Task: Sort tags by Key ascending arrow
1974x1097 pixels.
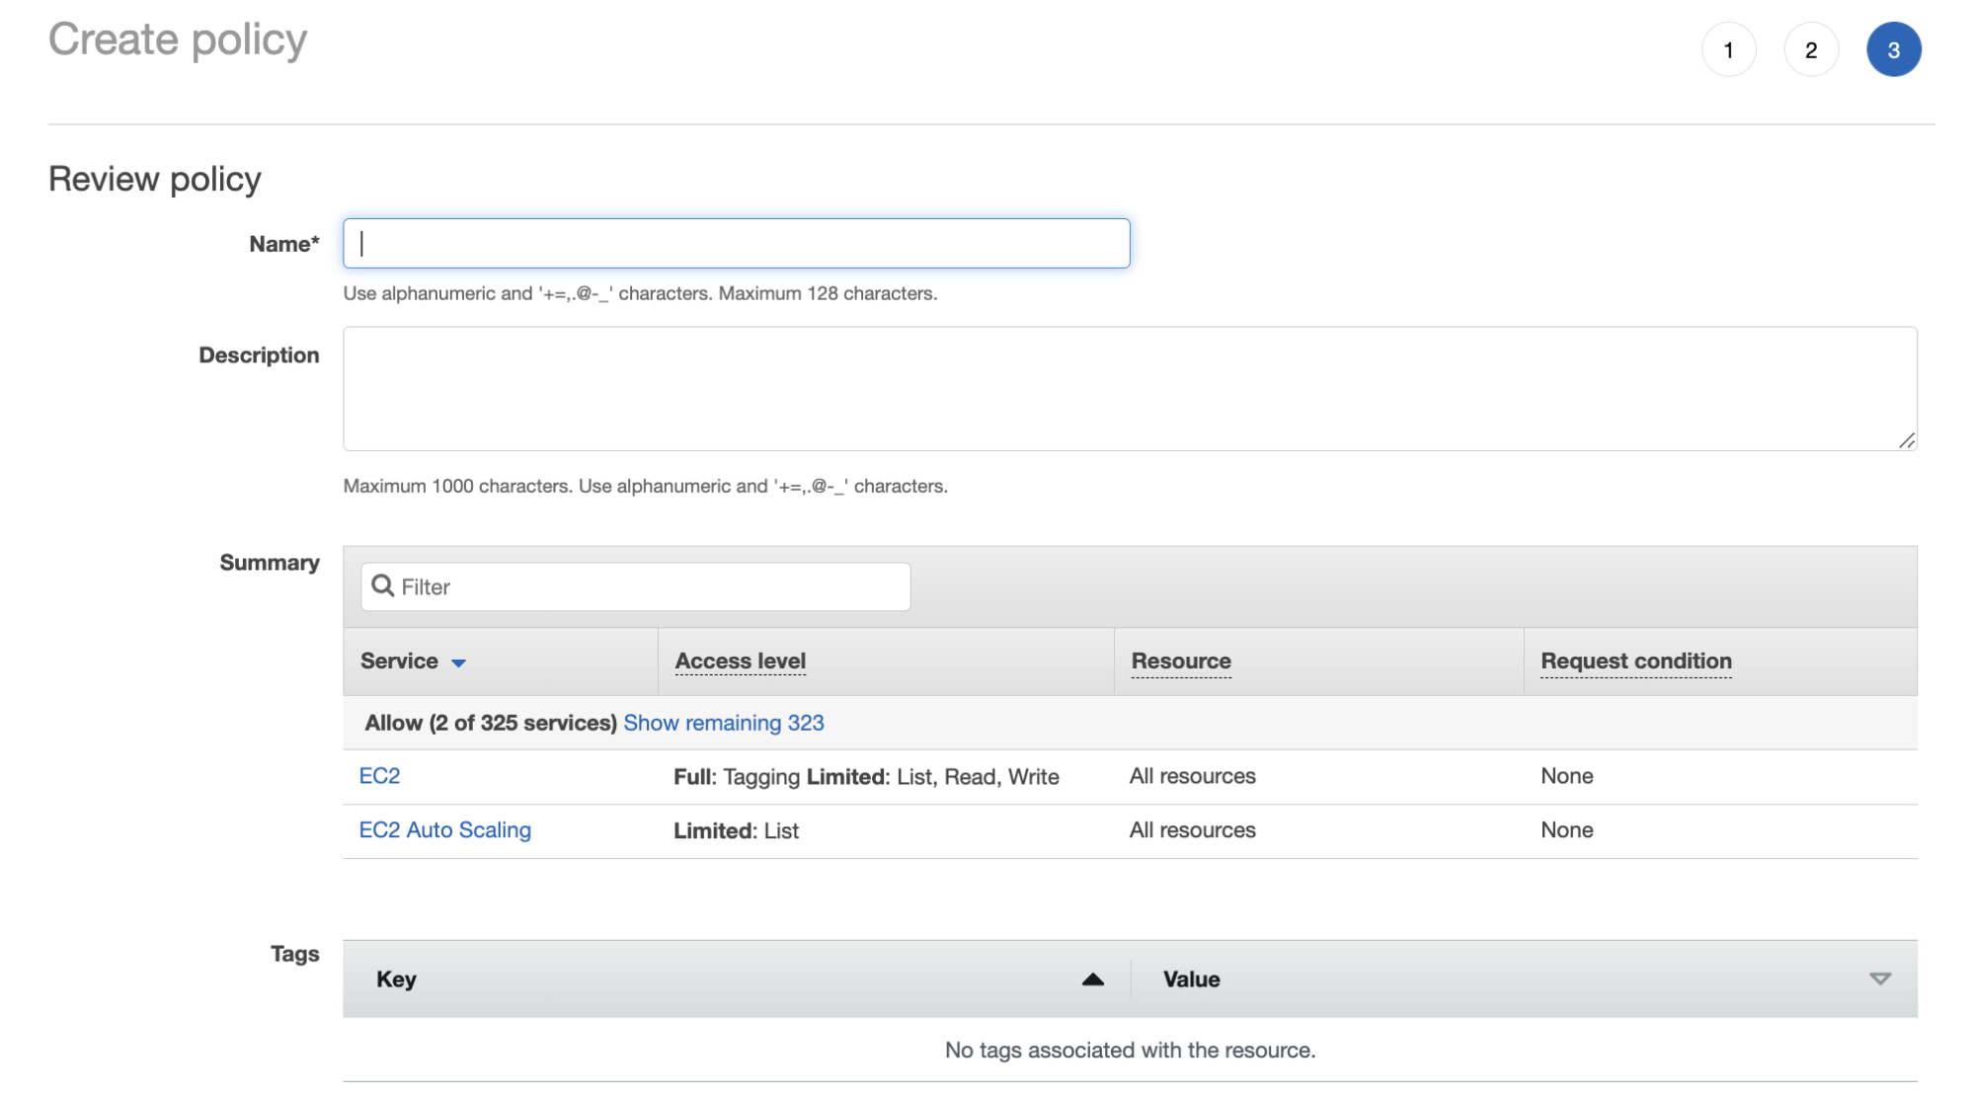Action: (x=1092, y=979)
